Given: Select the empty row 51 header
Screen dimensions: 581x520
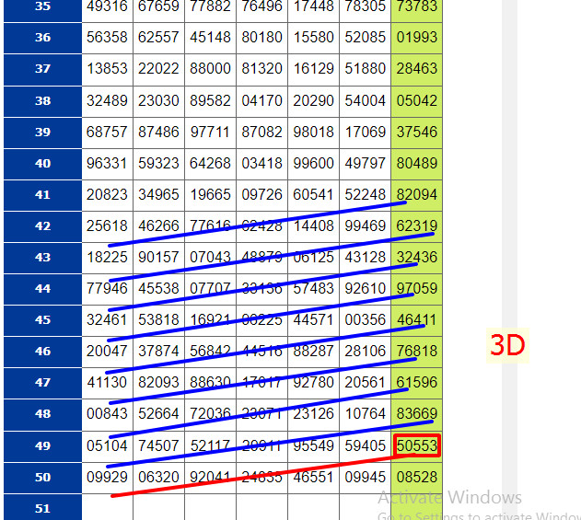Looking at the screenshot, I should [x=42, y=508].
